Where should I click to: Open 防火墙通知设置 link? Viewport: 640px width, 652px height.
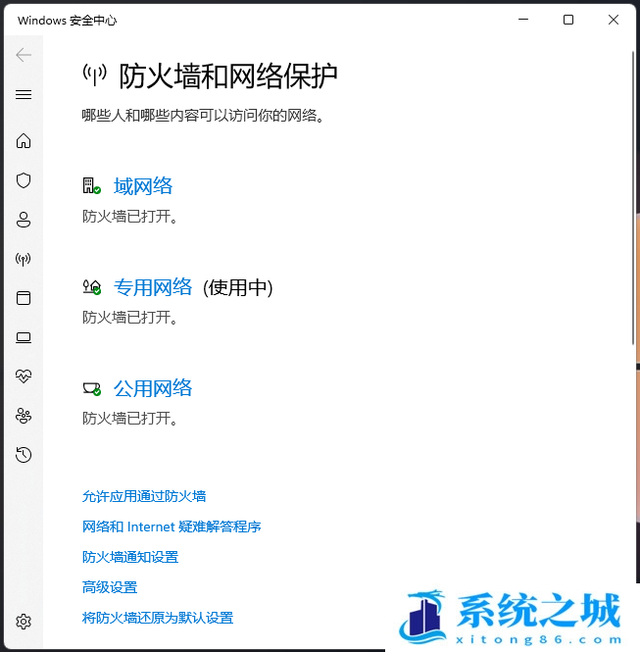click(x=130, y=557)
